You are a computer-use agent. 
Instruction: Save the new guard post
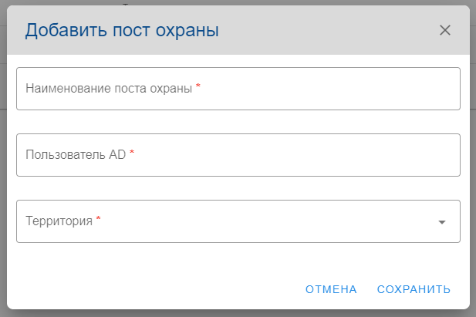[414, 289]
